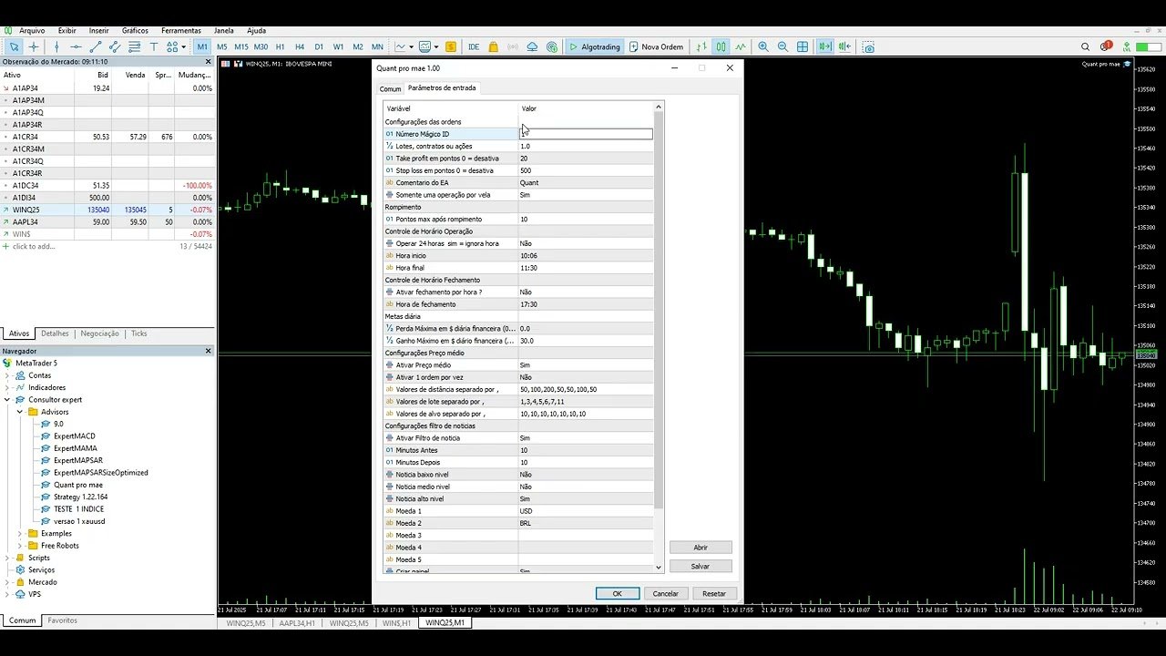
Task: Toggle Ativar 1 ordem por vez value
Action: click(x=586, y=377)
